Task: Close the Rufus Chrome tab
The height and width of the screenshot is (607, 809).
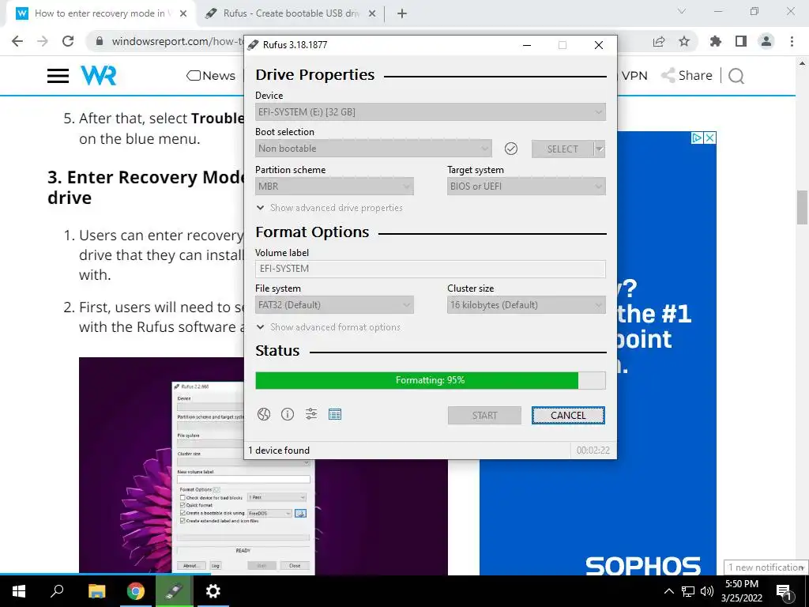Action: click(372, 14)
